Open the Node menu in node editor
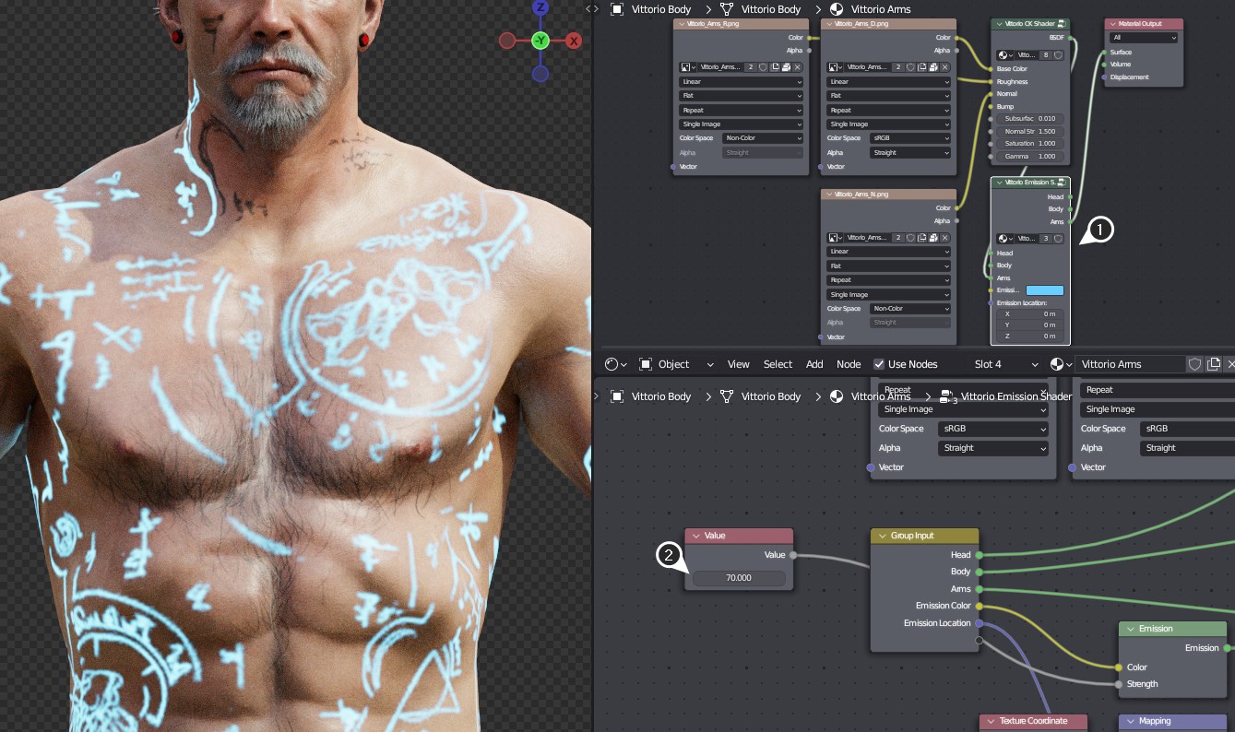The height and width of the screenshot is (732, 1235). click(x=849, y=364)
